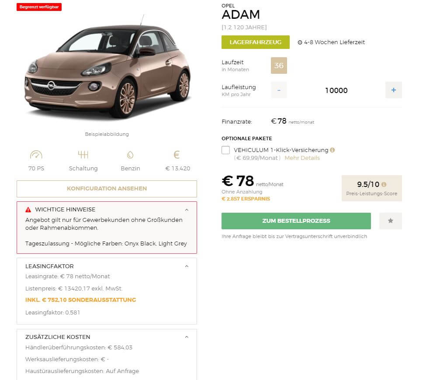Open the Konfiguration ansehen button

tap(107, 189)
